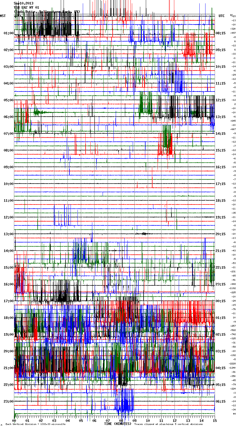237x428 pixels.
Task: Select the 08:00 MST time label
Action: pyautogui.click(x=9, y=150)
